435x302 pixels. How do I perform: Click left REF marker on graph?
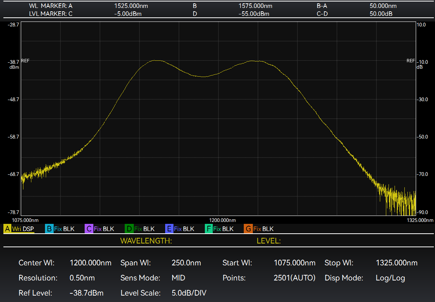click(25, 61)
